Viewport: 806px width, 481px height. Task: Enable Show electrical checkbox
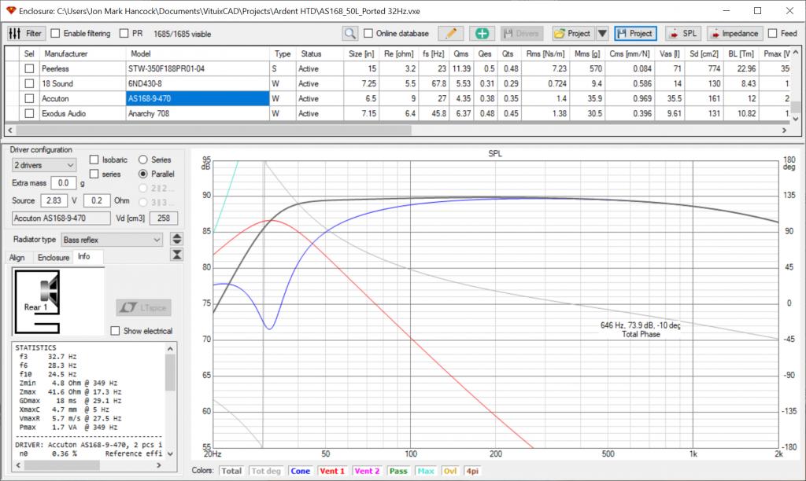pos(115,331)
